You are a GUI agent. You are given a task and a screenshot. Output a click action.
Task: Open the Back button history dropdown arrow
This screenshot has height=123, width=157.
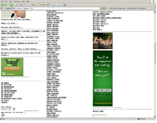(8, 5)
